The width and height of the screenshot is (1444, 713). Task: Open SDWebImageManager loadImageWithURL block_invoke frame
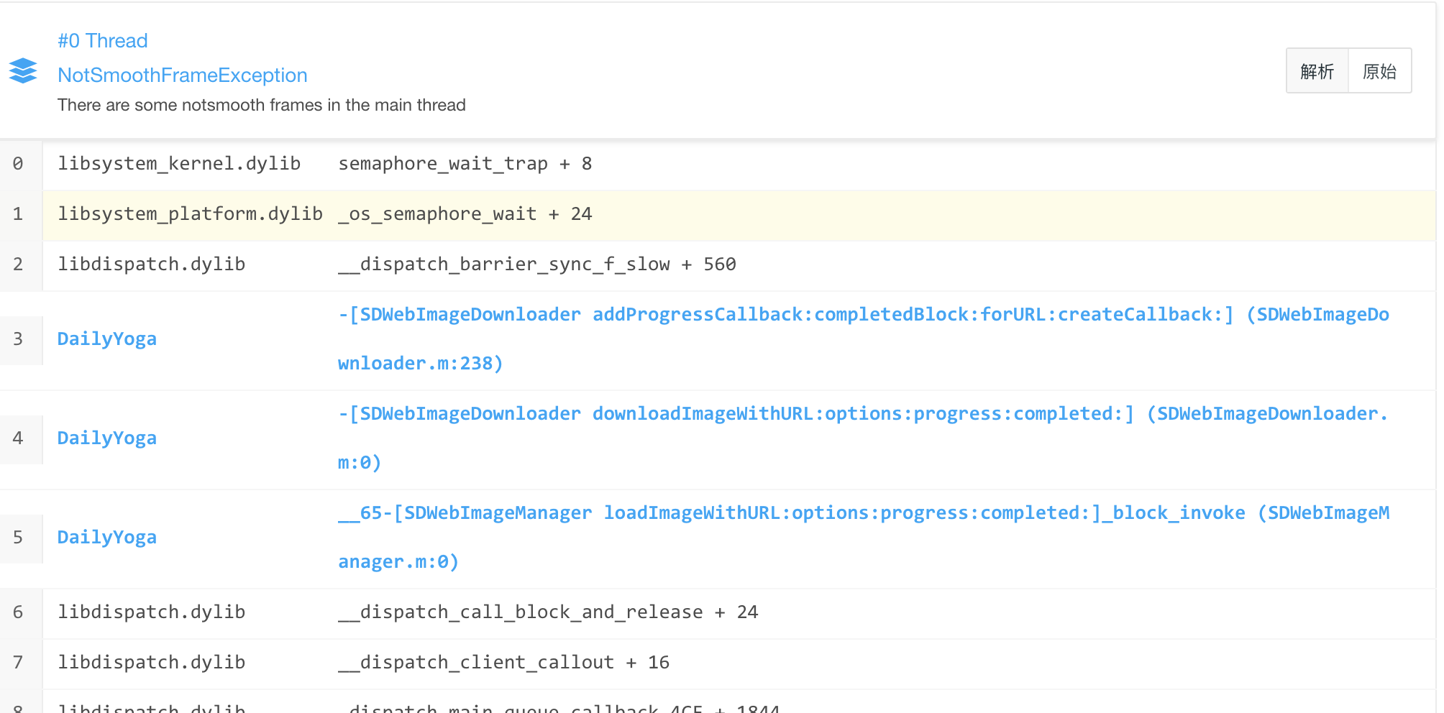tap(864, 538)
